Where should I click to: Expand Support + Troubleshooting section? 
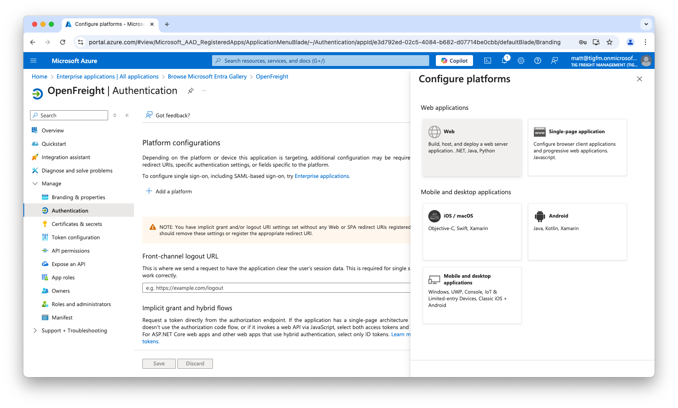point(35,330)
